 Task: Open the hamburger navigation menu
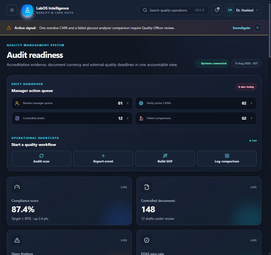pos(12,10)
